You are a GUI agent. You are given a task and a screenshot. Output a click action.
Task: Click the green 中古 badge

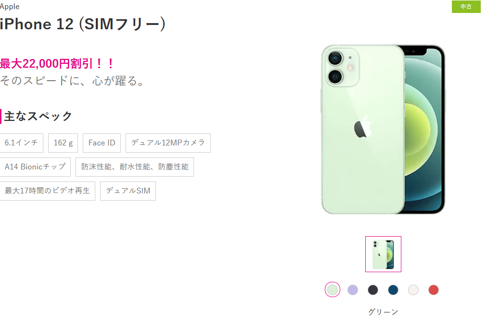click(466, 7)
